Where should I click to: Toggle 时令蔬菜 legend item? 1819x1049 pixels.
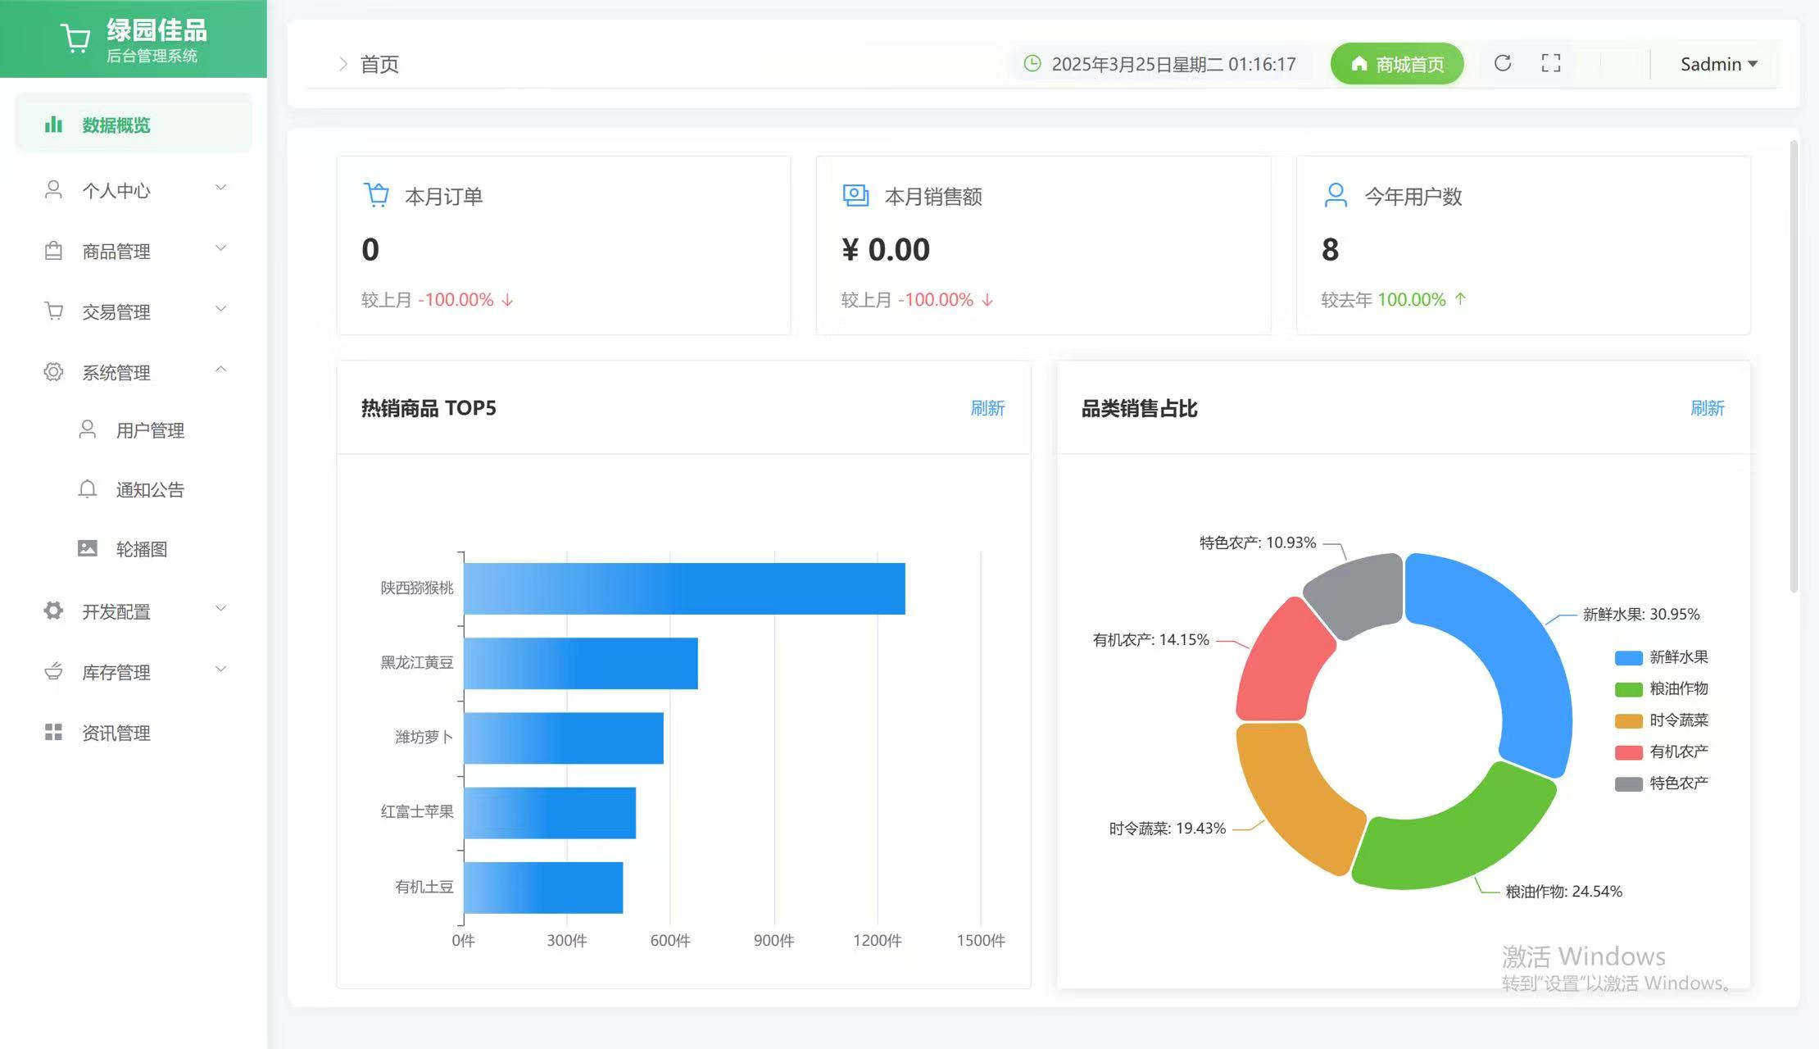click(1662, 720)
